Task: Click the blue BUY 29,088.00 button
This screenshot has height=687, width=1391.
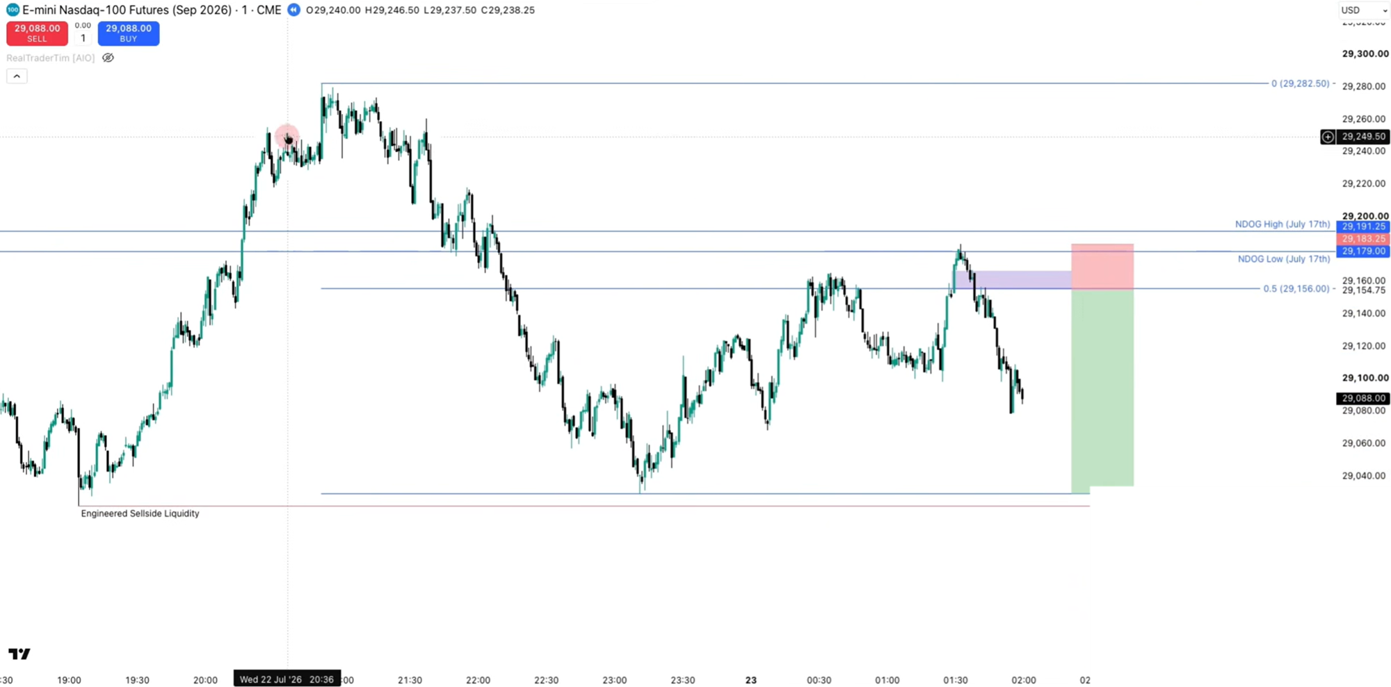Action: [x=128, y=33]
